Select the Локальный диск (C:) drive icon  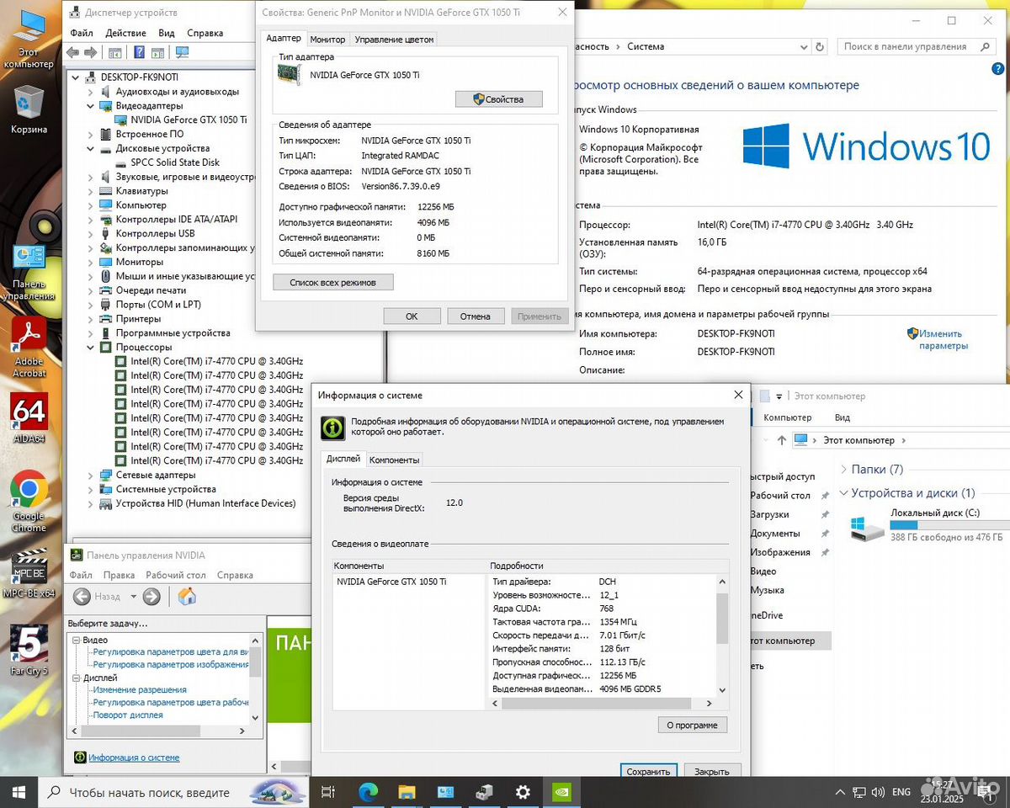867,529
